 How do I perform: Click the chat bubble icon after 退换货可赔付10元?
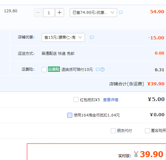pyautogui.click(x=98, y=70)
